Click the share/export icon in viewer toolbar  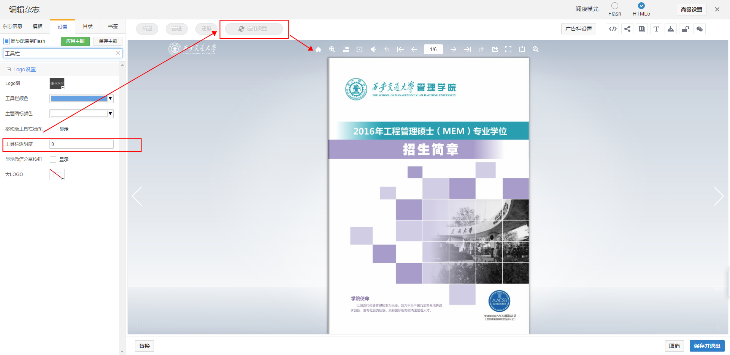(495, 49)
